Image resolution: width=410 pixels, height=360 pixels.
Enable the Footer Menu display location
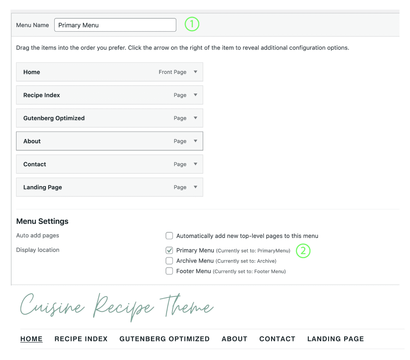point(169,271)
